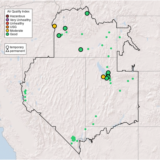Select the Good green legend circle
Viewport: 160px width, 160px height.
(x=7, y=34)
